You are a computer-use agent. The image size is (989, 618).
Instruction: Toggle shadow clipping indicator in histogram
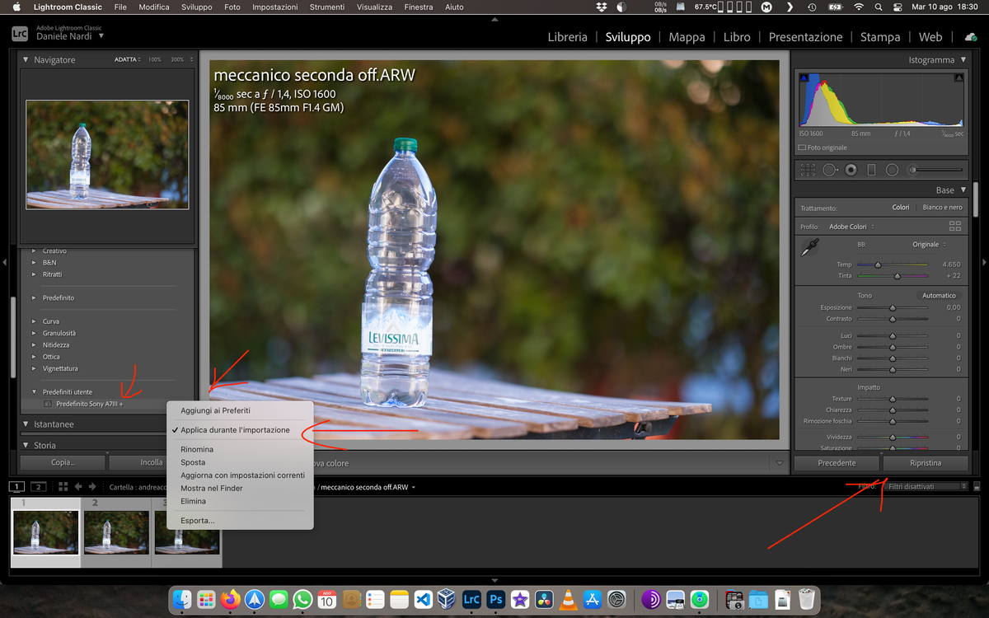[804, 77]
